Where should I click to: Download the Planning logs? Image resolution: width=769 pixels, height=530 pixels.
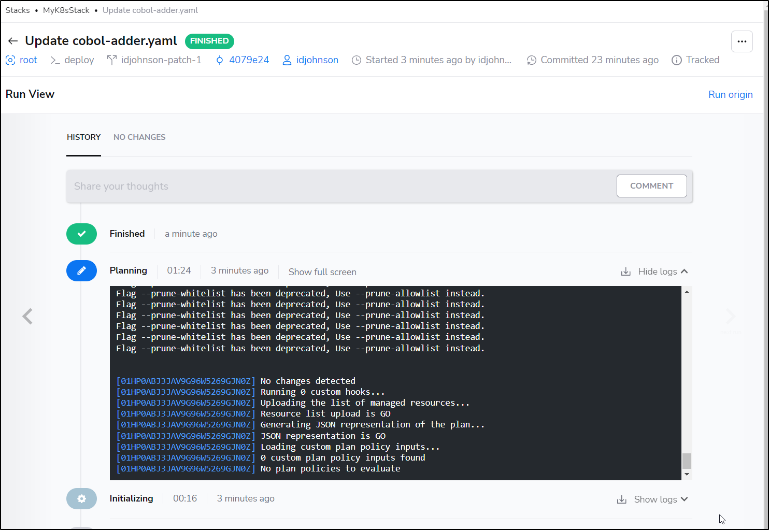coord(626,271)
